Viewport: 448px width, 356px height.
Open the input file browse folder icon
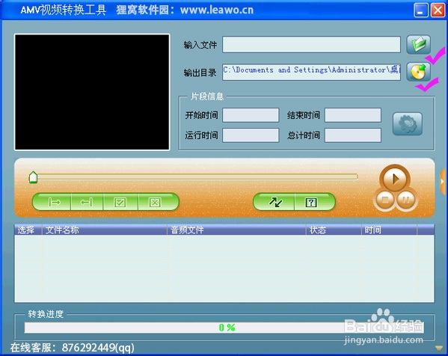tap(418, 44)
